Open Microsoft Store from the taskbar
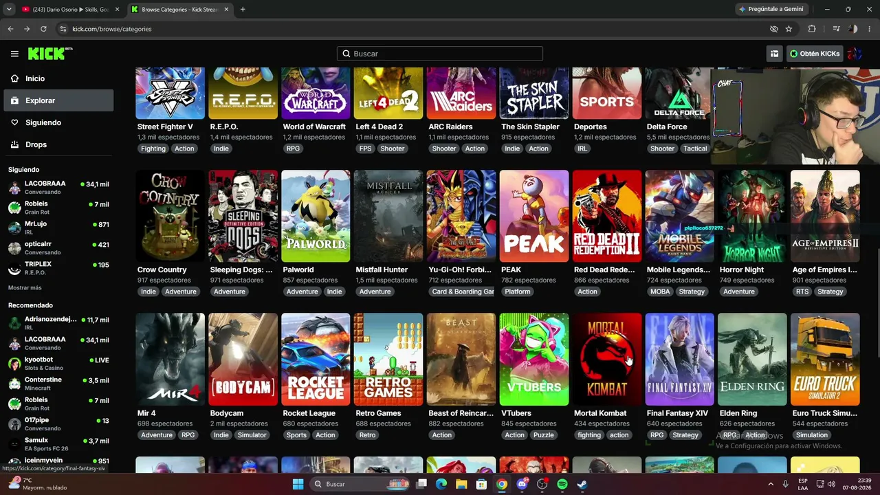Screen dimensions: 880x495 tap(482, 484)
